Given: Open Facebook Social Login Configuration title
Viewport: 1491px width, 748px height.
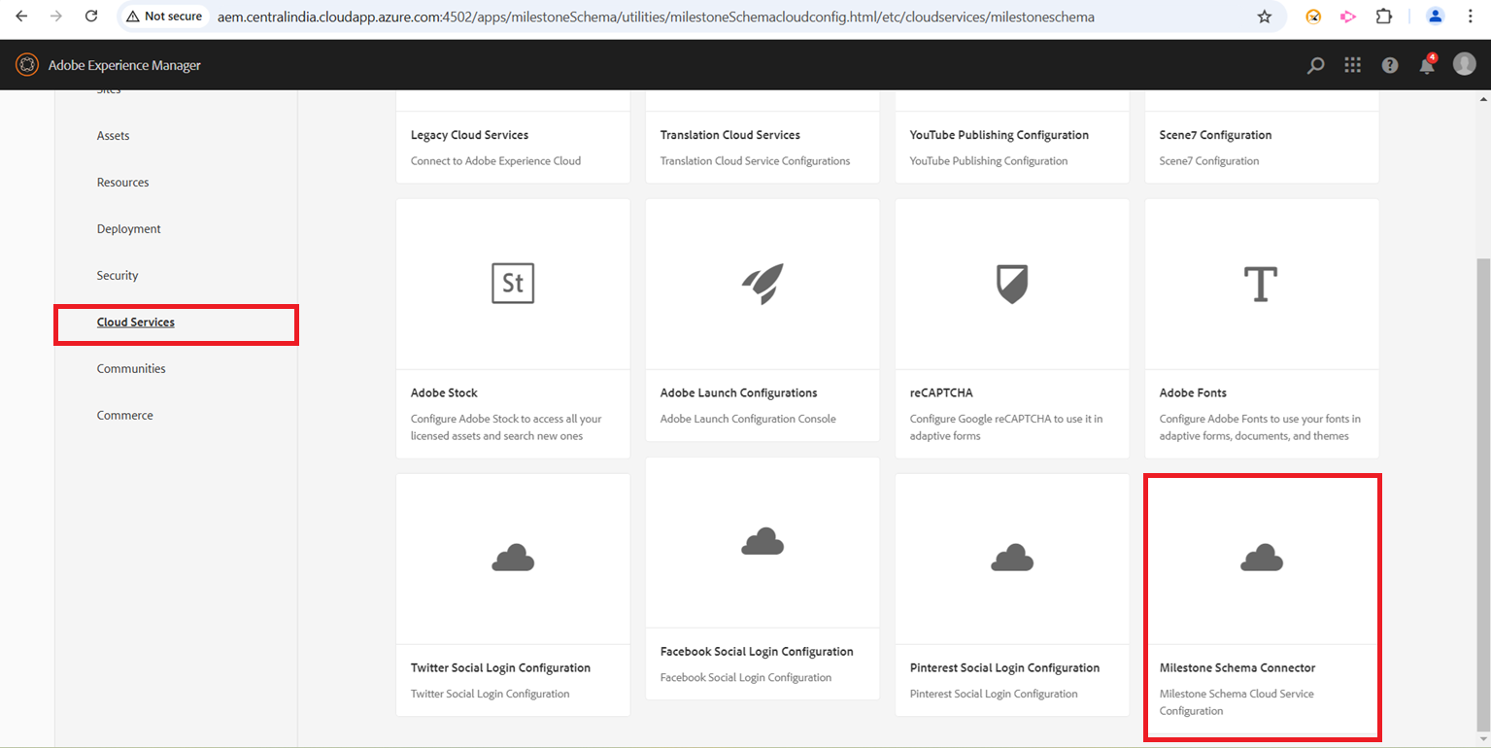Looking at the screenshot, I should pos(757,652).
